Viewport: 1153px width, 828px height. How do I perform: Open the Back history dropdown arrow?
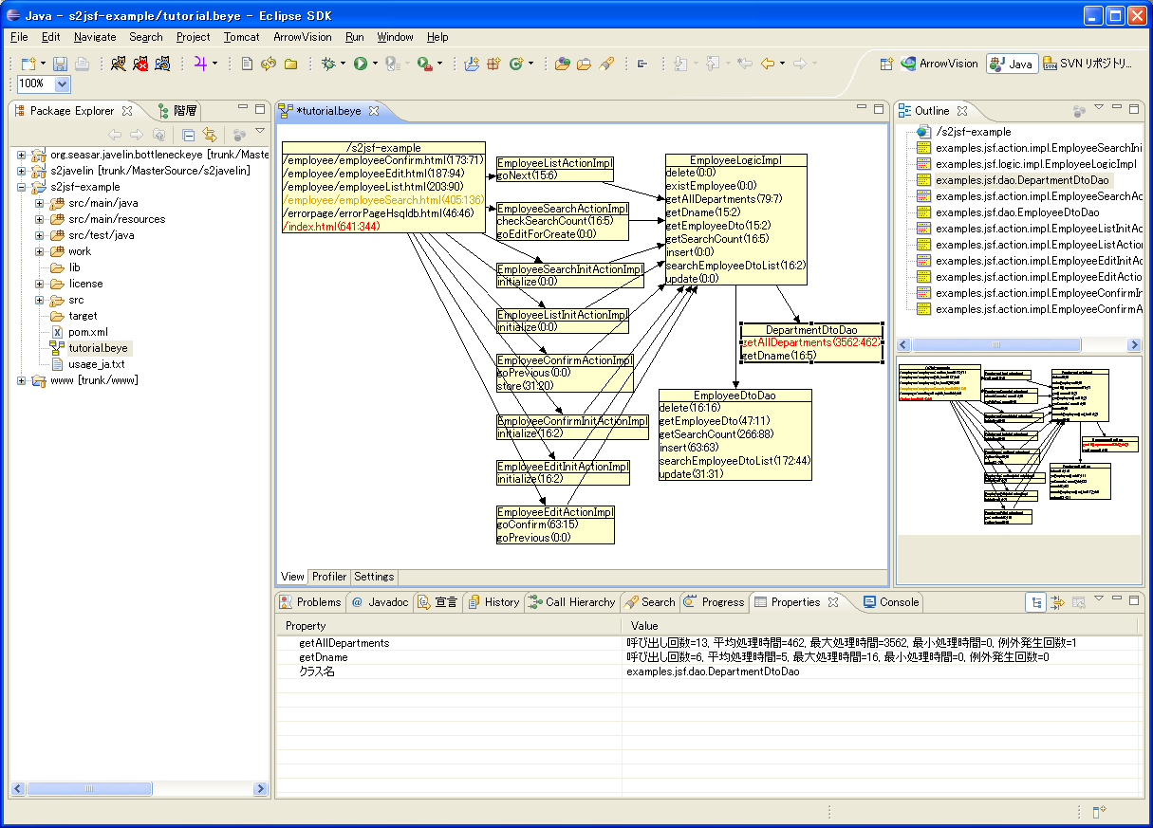pyautogui.click(x=782, y=64)
